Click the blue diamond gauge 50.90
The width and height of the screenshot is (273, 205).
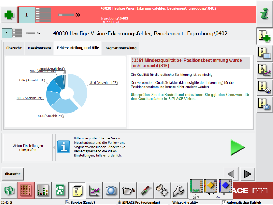click(x=226, y=188)
